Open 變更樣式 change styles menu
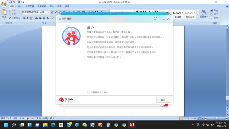This screenshot has height=129, width=229. (x=204, y=14)
